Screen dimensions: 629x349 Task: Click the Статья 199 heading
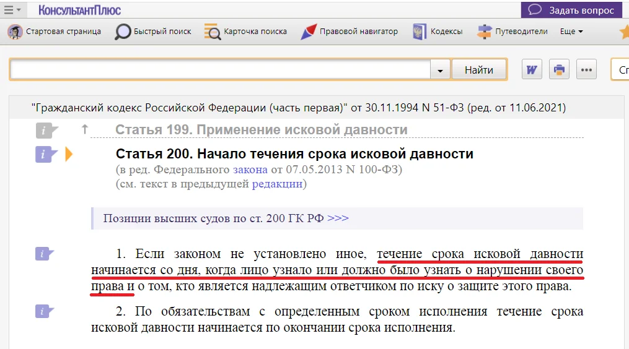pos(261,129)
